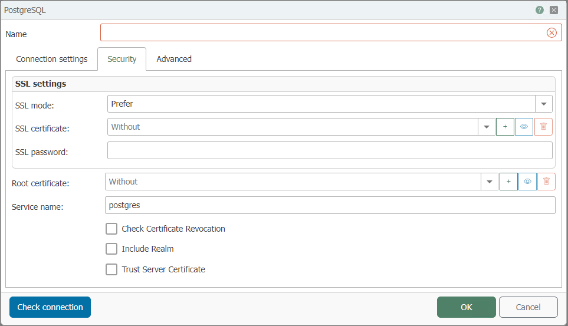This screenshot has height=326, width=568.
Task: Click the Root certificate label
Action: 40,183
